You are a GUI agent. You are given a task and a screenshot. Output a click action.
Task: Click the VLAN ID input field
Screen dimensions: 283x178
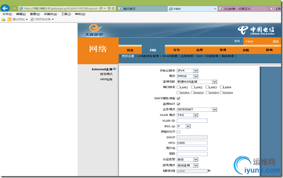(x=192, y=121)
